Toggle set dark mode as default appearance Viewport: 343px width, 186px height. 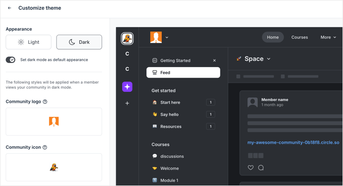pyautogui.click(x=11, y=59)
